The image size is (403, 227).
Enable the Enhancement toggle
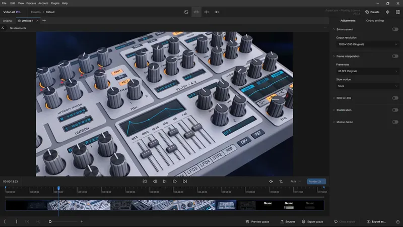pyautogui.click(x=395, y=29)
